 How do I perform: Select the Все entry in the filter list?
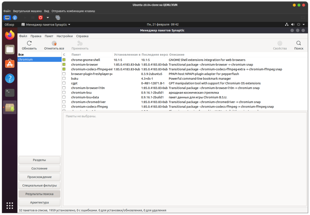(x=21, y=55)
